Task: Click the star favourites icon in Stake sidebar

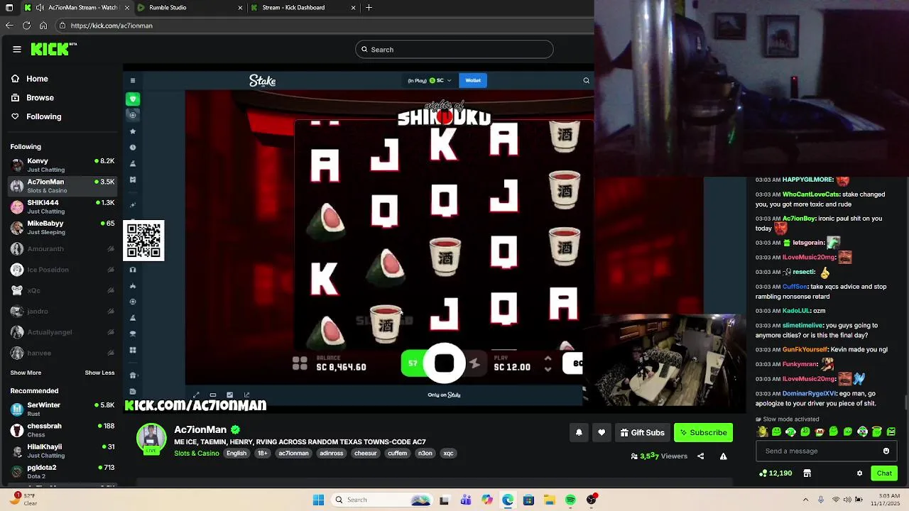Action: tap(133, 131)
